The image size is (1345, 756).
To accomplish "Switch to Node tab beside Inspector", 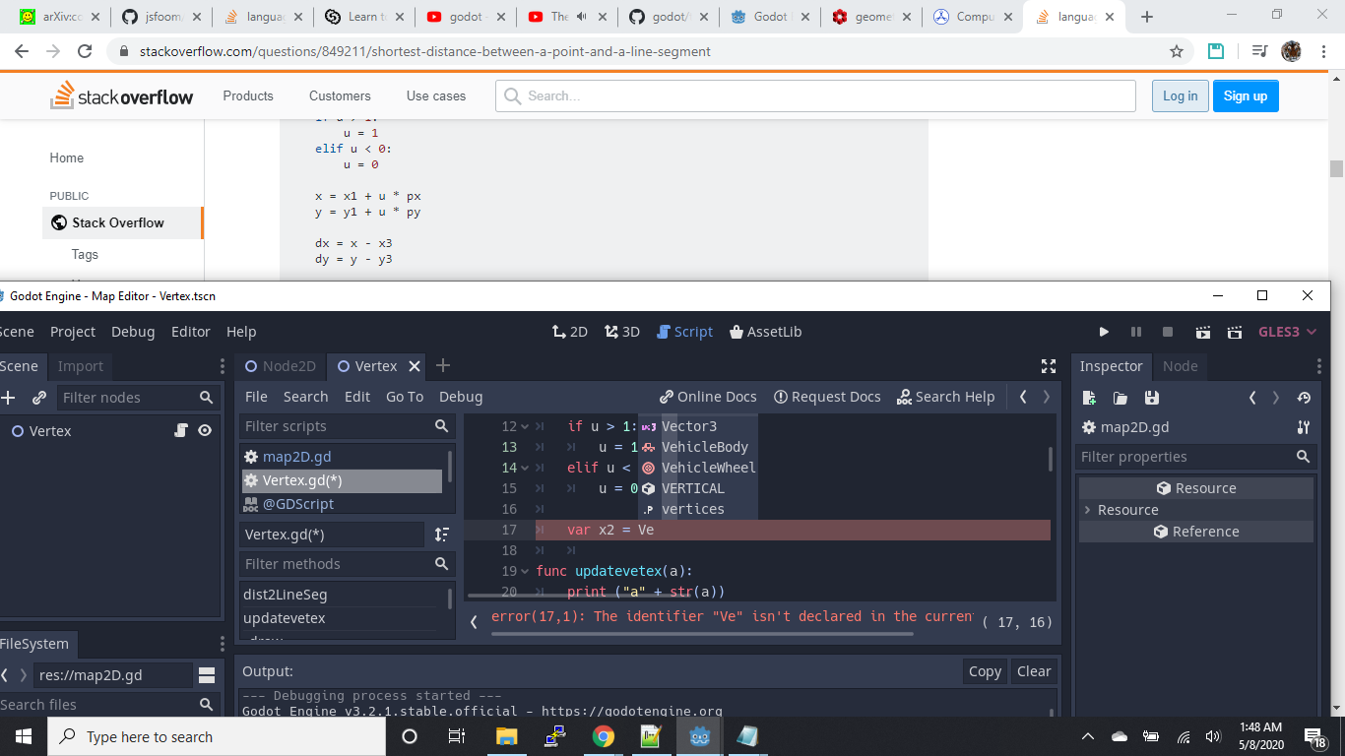I will tap(1180, 366).
